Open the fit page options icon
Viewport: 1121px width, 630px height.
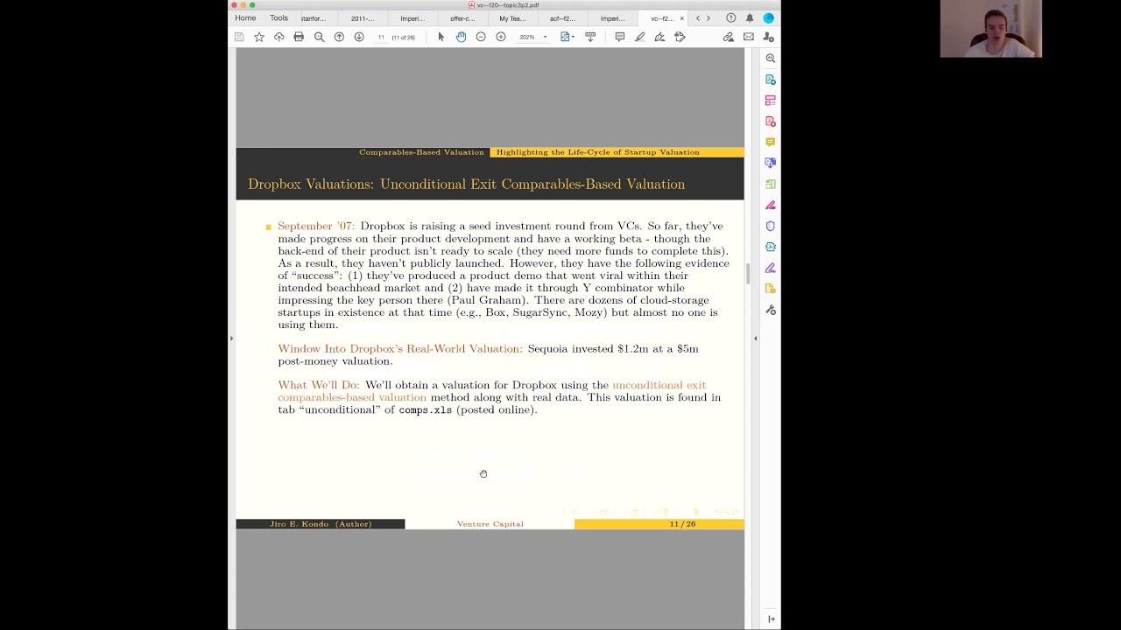(x=567, y=37)
